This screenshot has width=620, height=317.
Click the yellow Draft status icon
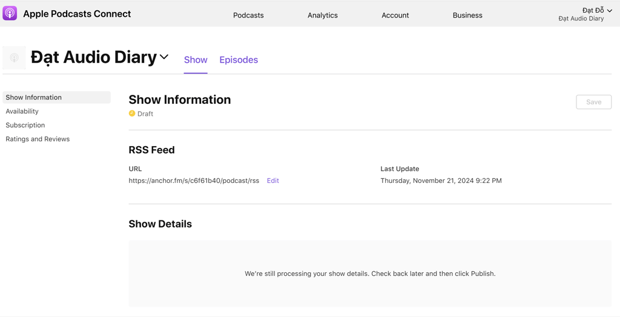(132, 114)
